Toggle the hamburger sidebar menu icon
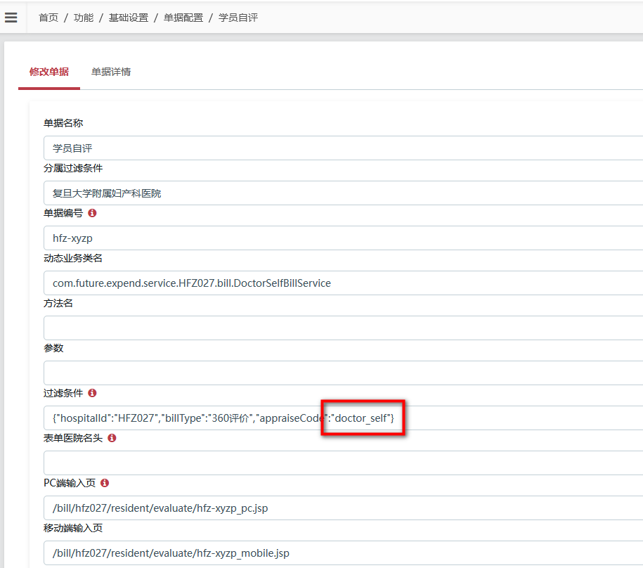This screenshot has width=643, height=568. (11, 18)
